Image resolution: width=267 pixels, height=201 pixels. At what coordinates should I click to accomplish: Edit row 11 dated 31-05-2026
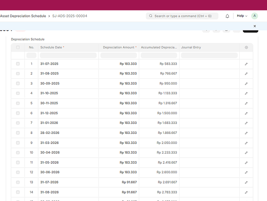[x=246, y=163]
